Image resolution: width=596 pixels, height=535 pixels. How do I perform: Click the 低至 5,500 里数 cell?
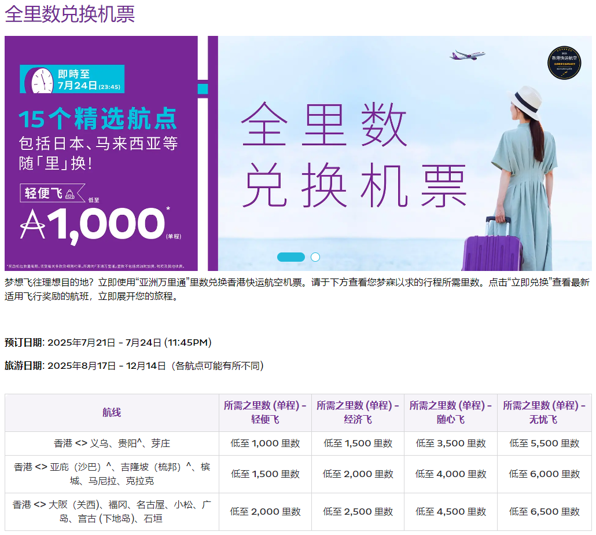[544, 444]
